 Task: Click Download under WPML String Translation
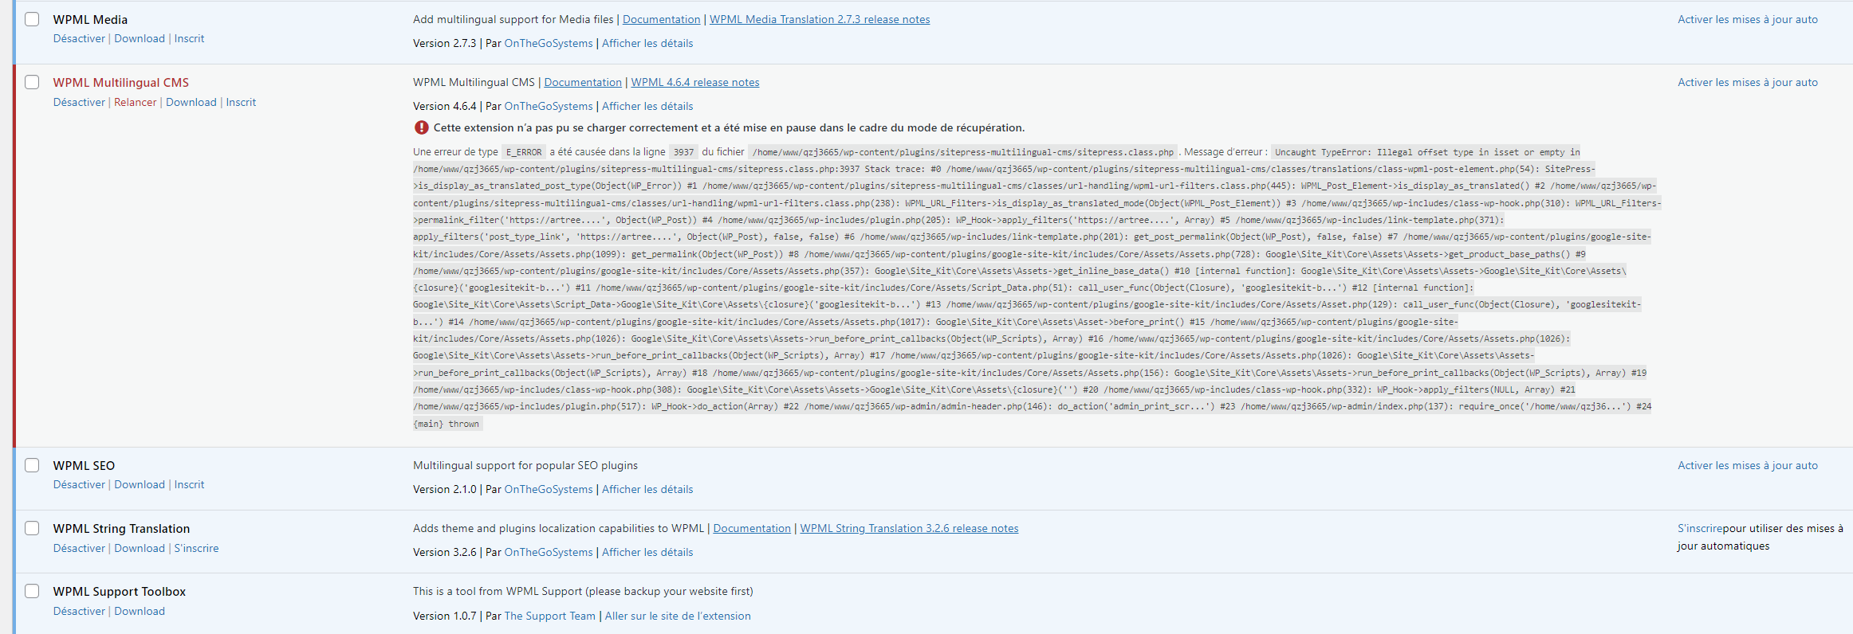point(140,548)
